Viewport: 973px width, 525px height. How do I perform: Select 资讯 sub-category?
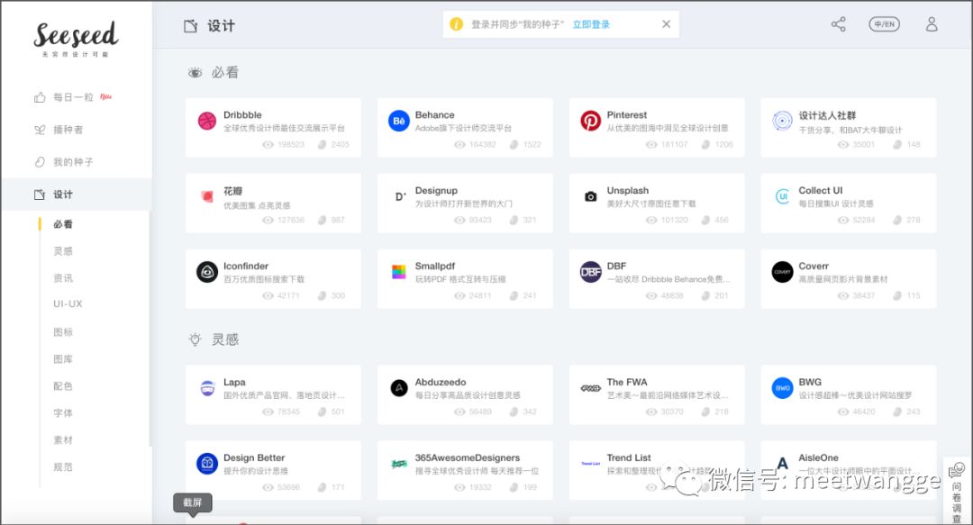pos(63,278)
